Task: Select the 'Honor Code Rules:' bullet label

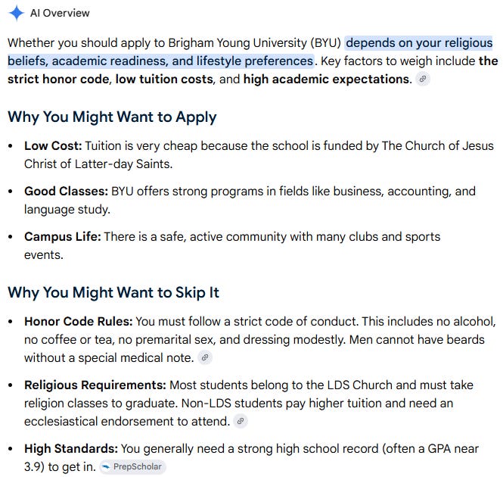Action: click(x=78, y=322)
